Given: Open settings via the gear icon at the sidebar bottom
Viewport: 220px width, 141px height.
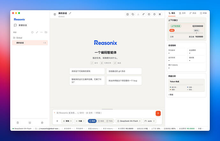Looking at the screenshot, I should click(42, 122).
